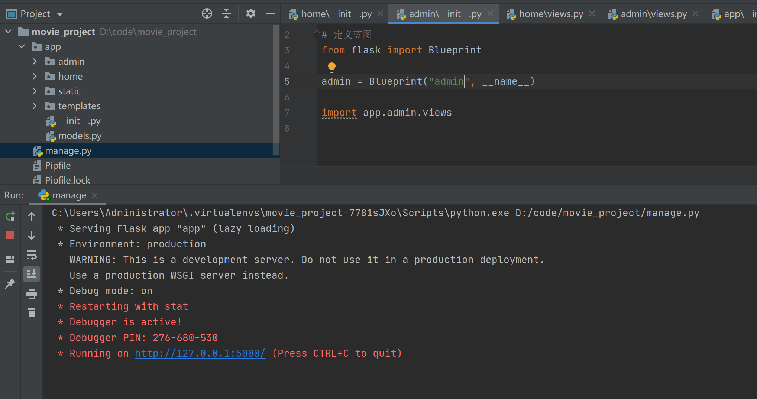The height and width of the screenshot is (399, 757).
Task: Toggle soft-wrap in Run console
Action: point(32,255)
